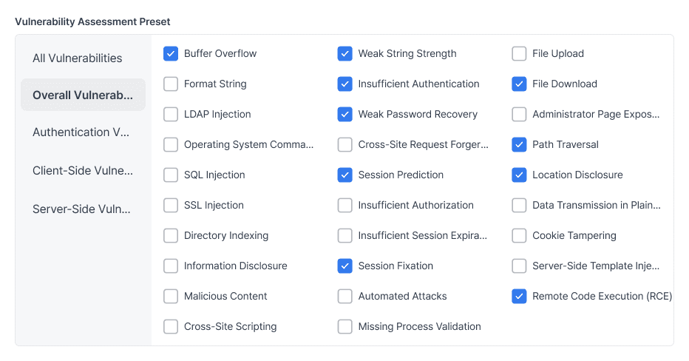The height and width of the screenshot is (361, 689).
Task: Check the LDAP Injection option
Action: [171, 115]
